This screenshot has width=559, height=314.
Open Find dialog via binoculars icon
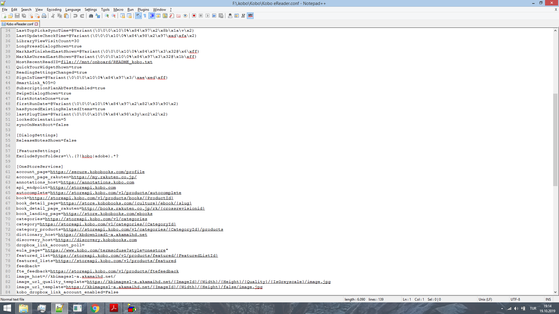coord(91,16)
